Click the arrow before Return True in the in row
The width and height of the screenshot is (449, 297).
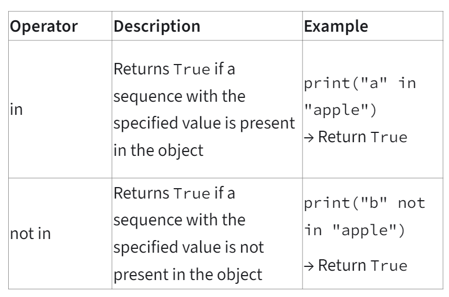click(x=307, y=137)
